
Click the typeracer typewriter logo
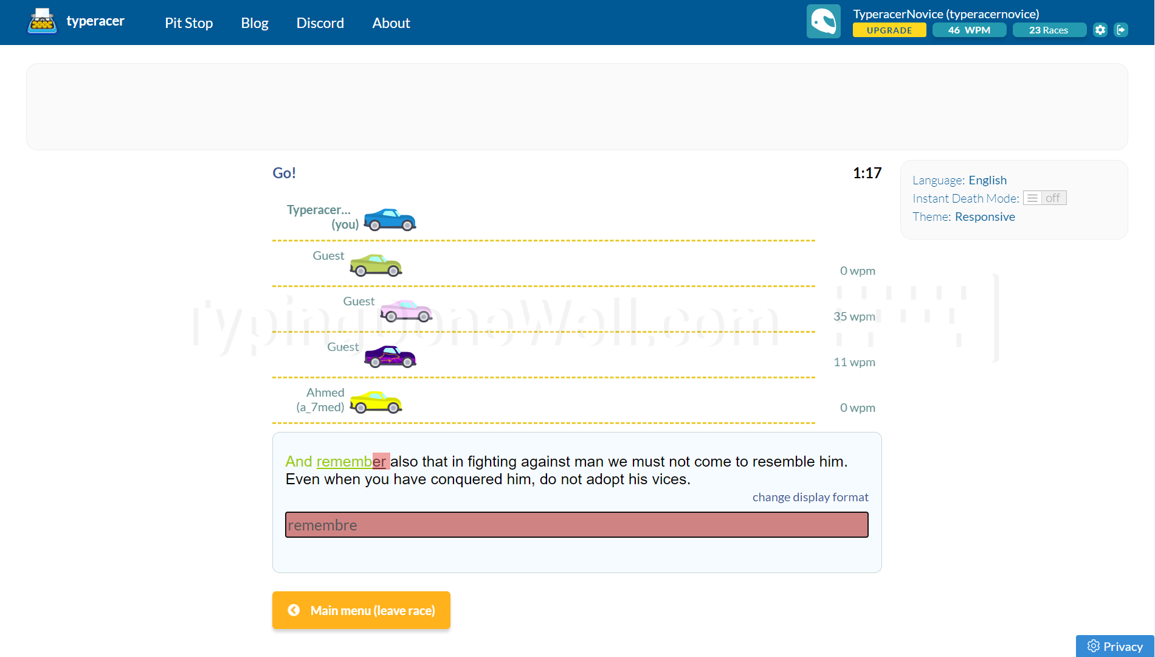[41, 20]
